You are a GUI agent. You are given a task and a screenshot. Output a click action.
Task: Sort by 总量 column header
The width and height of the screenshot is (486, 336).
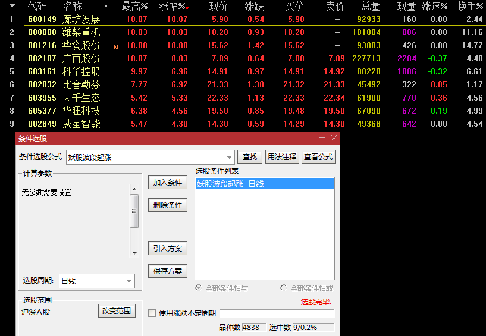point(371,6)
